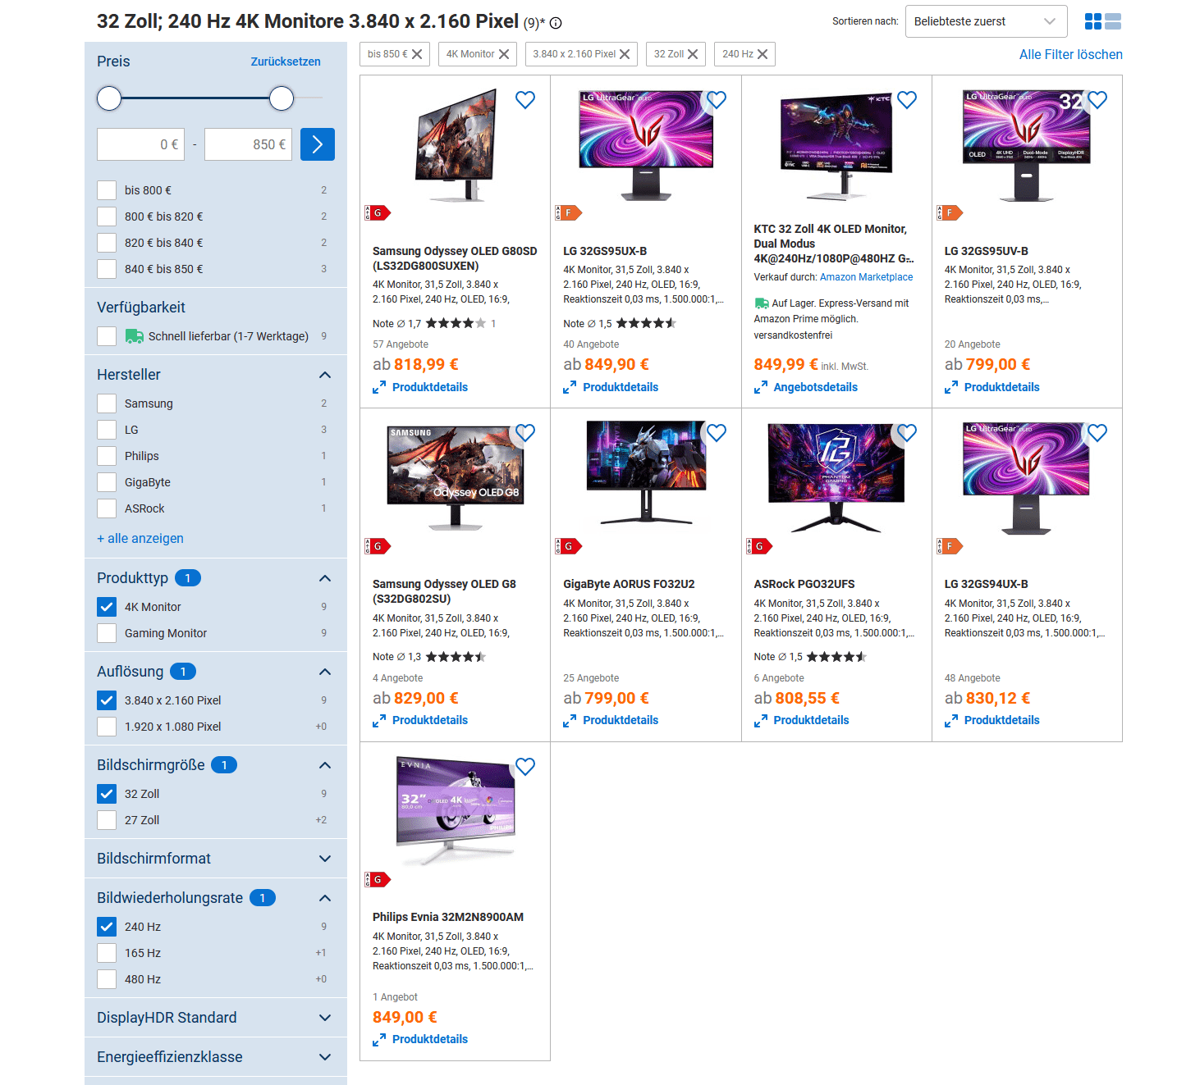The width and height of the screenshot is (1177, 1085).
Task: Filter by manufacturer GigaByte
Action: [107, 482]
